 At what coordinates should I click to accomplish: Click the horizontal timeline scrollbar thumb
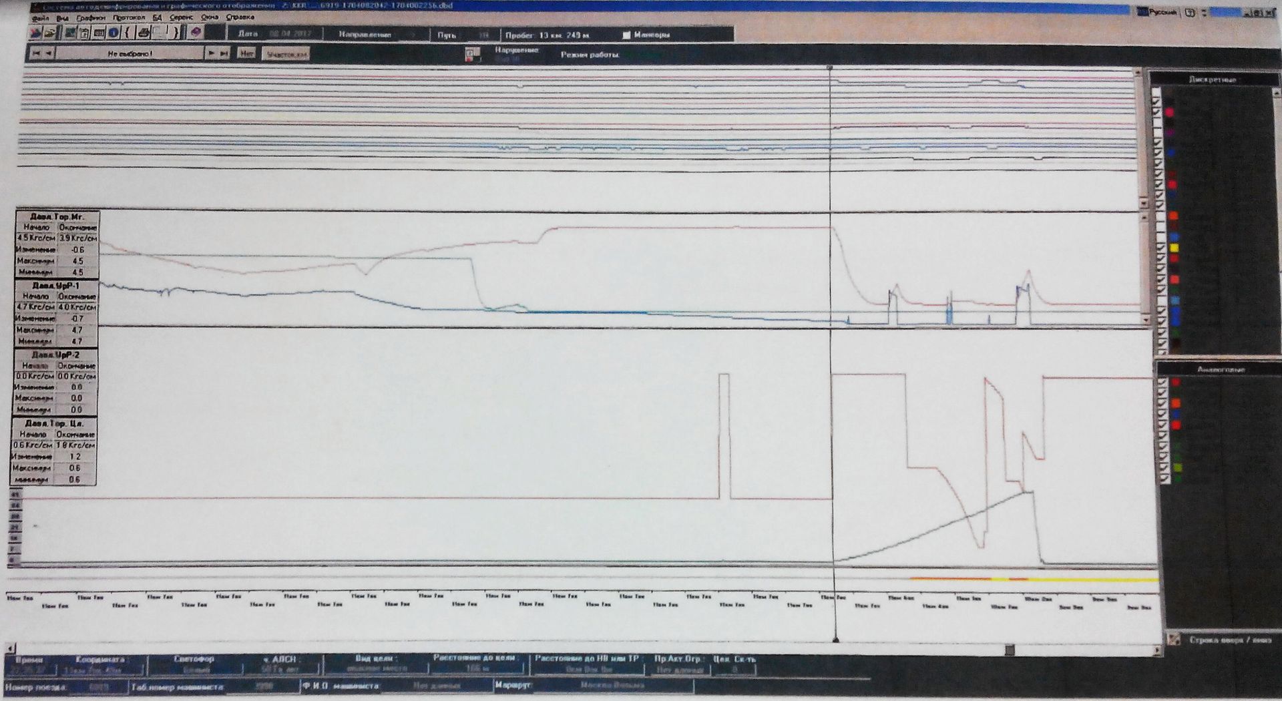tap(1009, 650)
